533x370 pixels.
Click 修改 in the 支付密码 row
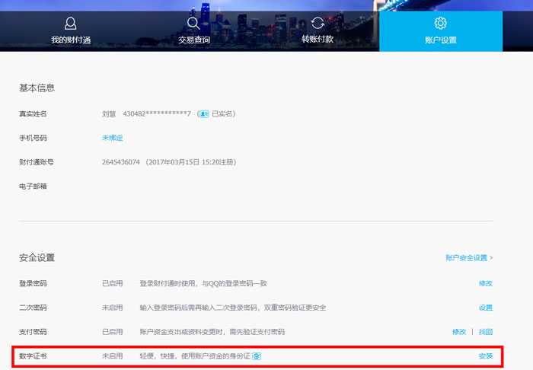tap(459, 332)
